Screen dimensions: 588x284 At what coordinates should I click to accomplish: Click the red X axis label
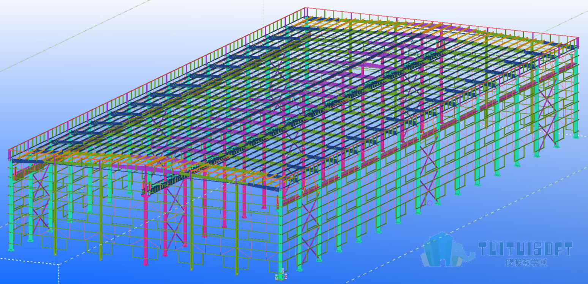pos(286,276)
